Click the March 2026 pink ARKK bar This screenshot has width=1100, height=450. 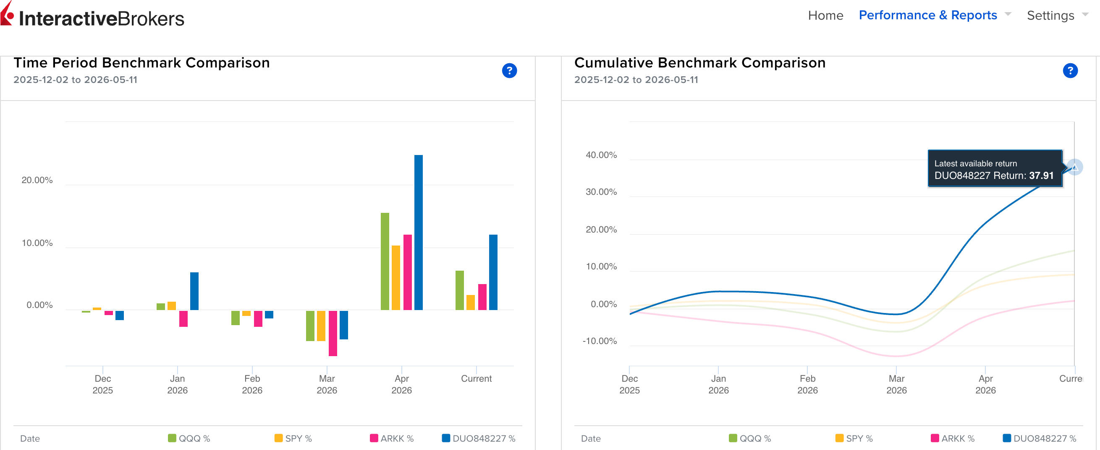(x=333, y=333)
